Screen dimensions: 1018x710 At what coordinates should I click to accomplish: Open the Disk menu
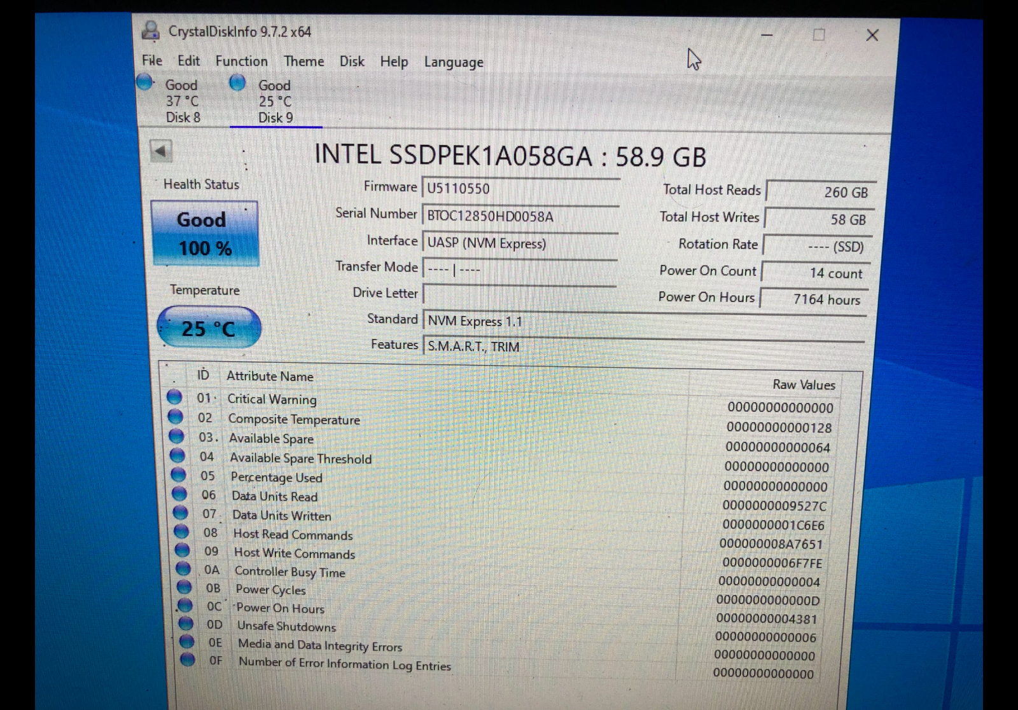pyautogui.click(x=352, y=61)
